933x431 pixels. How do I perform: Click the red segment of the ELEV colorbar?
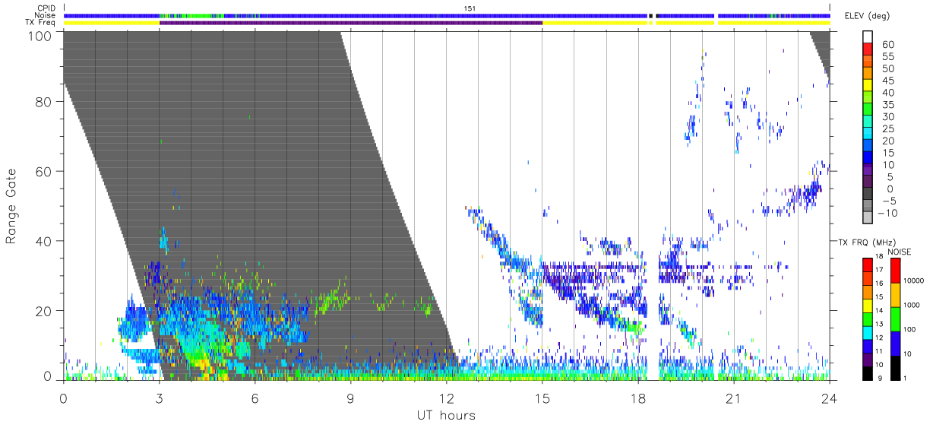point(867,49)
